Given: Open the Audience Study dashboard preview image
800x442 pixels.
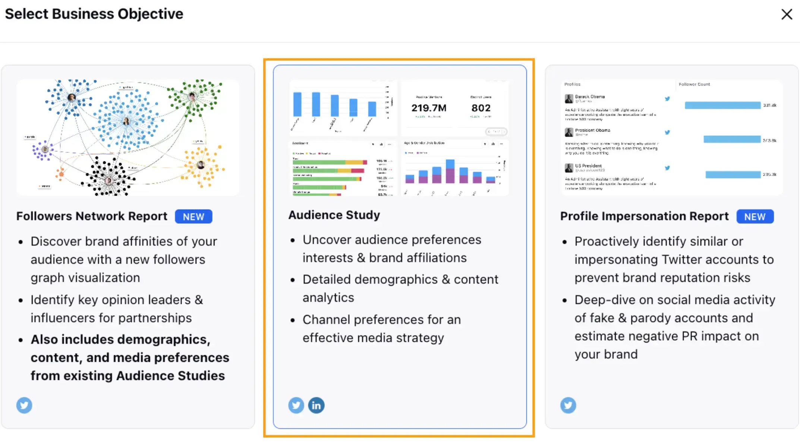Looking at the screenshot, I should pyautogui.click(x=399, y=138).
